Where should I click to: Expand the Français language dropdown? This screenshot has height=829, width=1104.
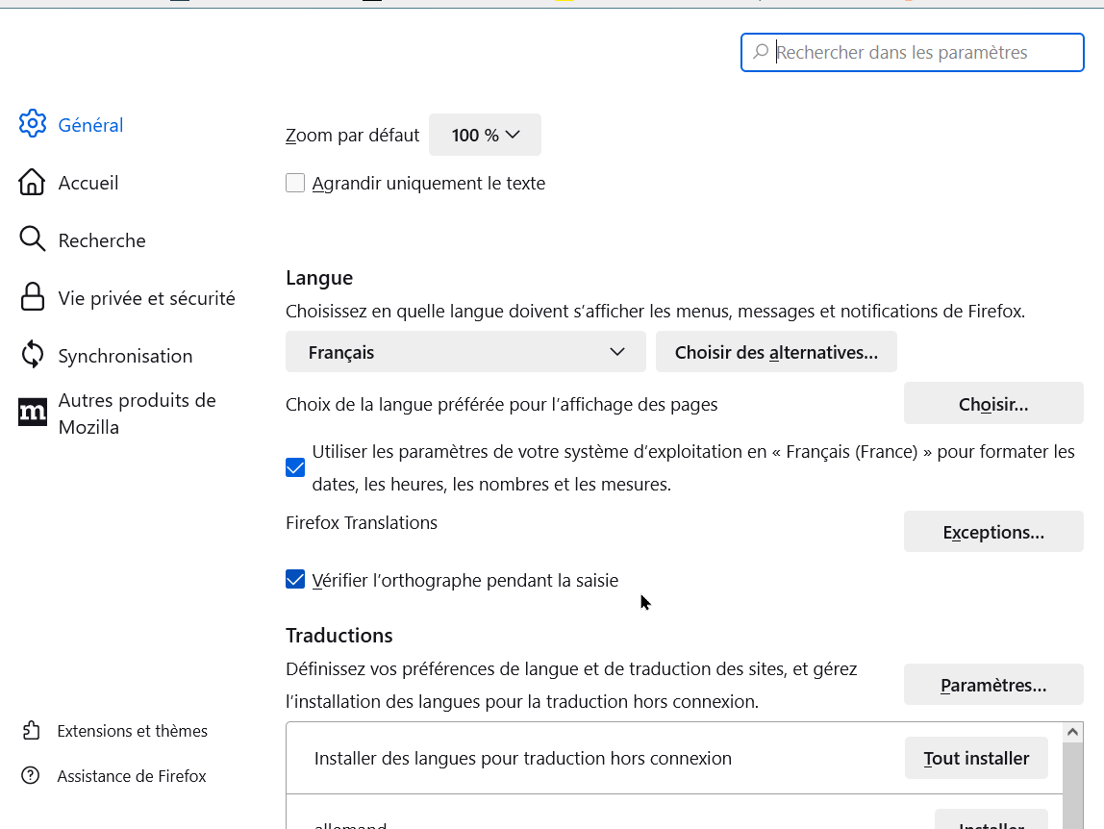point(465,352)
